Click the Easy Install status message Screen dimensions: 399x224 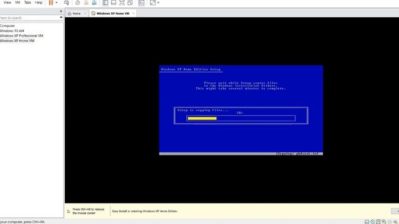(145, 211)
